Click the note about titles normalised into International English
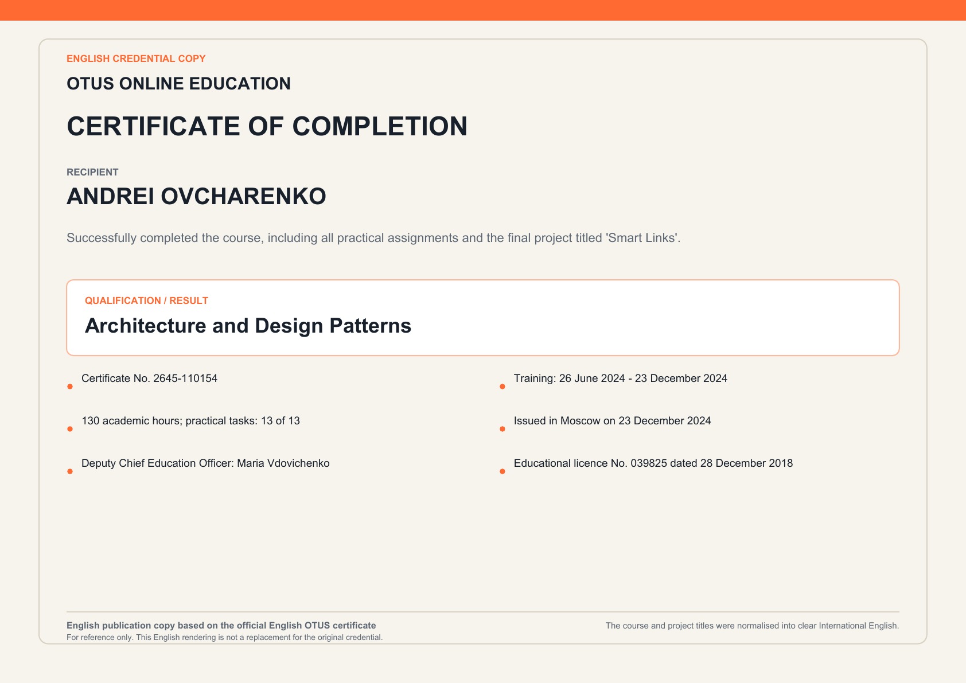The width and height of the screenshot is (966, 683). click(752, 626)
